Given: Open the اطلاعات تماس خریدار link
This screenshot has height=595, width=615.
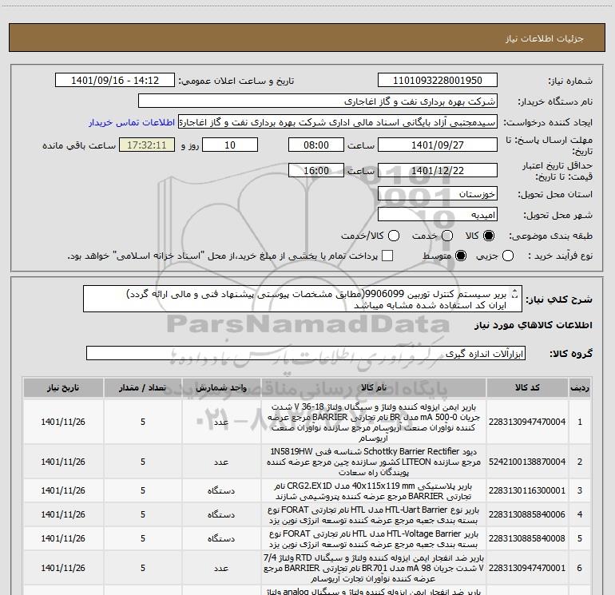Looking at the screenshot, I should coord(132,122).
